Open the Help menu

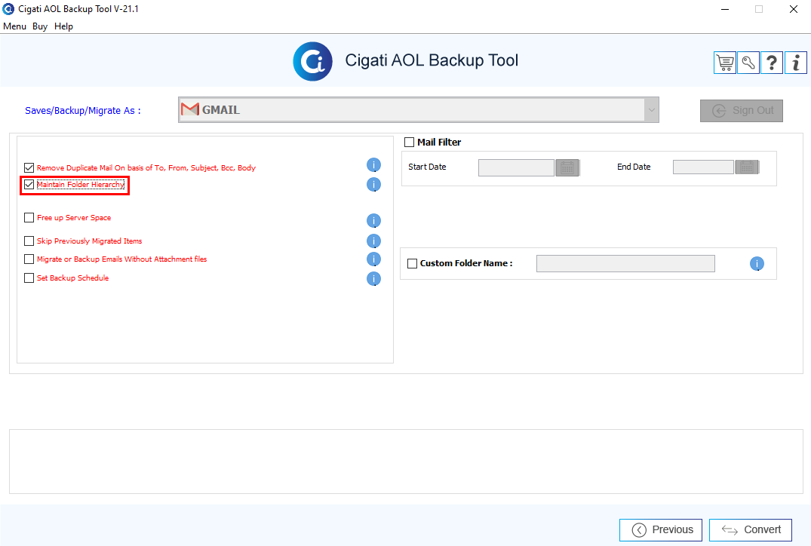point(63,26)
